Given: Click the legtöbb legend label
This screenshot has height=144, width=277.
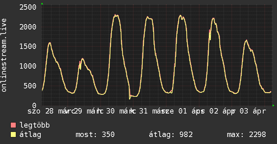Looking at the screenshot, I should pos(35,125).
